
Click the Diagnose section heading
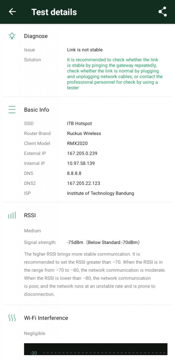[36, 36]
